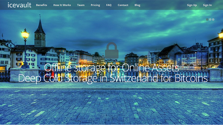View the Pricing page
The height and width of the screenshot is (125, 223).
pos(95,5)
